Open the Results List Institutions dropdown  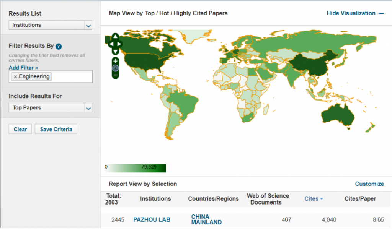pos(88,26)
